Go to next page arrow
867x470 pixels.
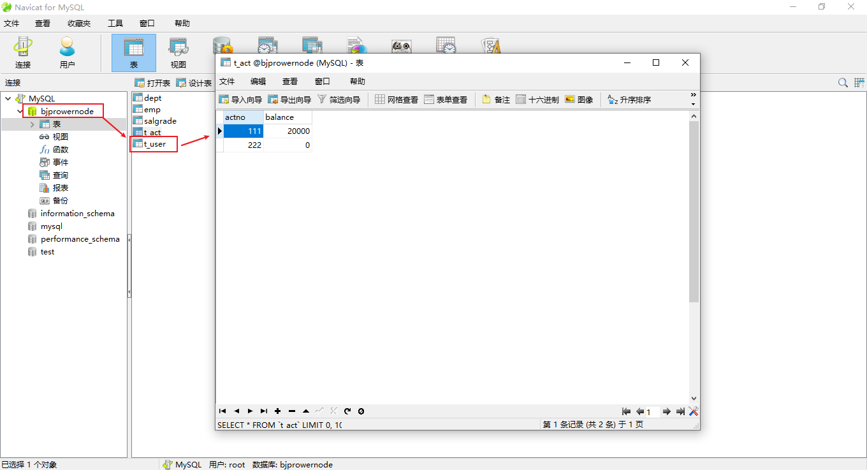(667, 412)
